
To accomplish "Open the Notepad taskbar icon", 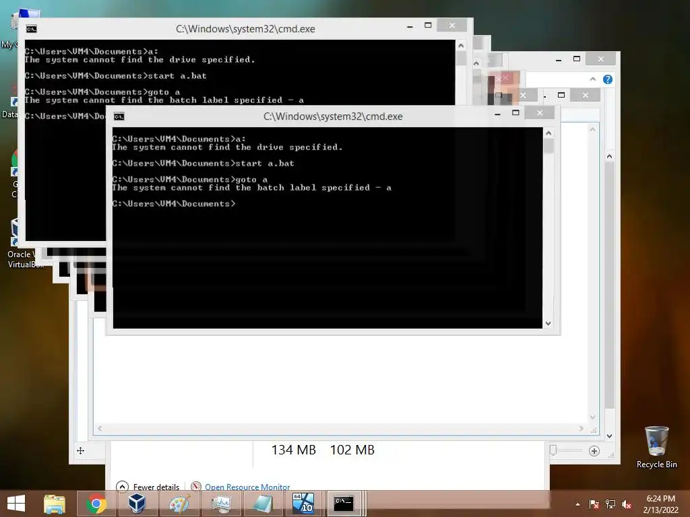I will pyautogui.click(x=263, y=504).
